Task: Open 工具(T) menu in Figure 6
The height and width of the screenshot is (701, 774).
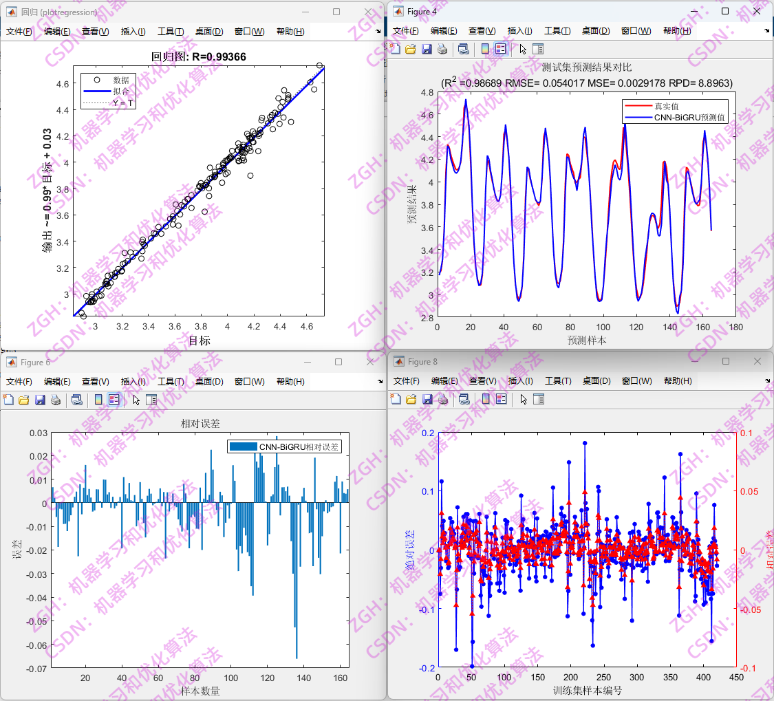Action: pos(171,382)
